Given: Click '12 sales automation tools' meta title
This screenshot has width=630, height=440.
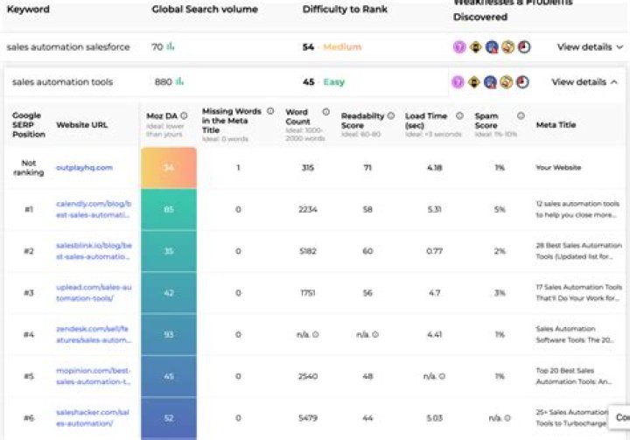Looking at the screenshot, I should coord(577,209).
